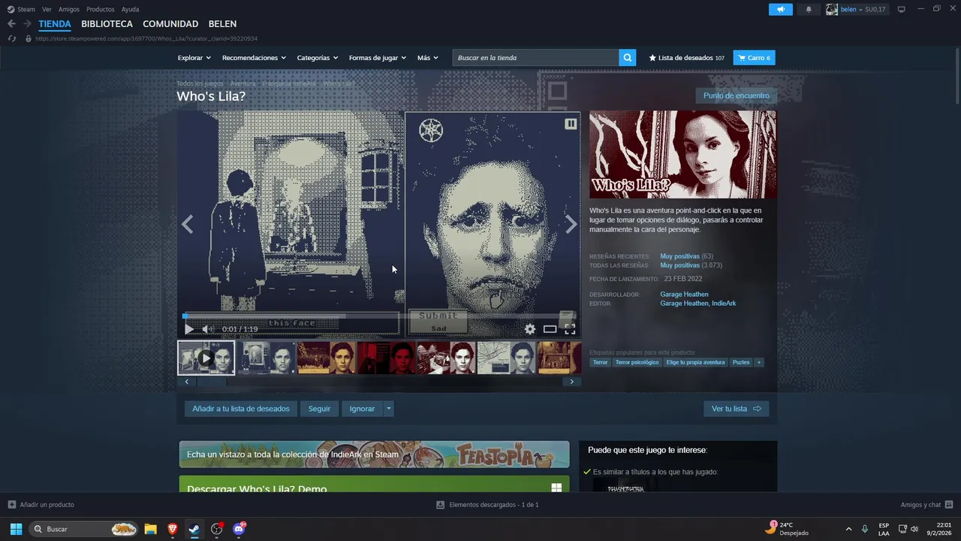Open the Ver menu

pyautogui.click(x=47, y=9)
